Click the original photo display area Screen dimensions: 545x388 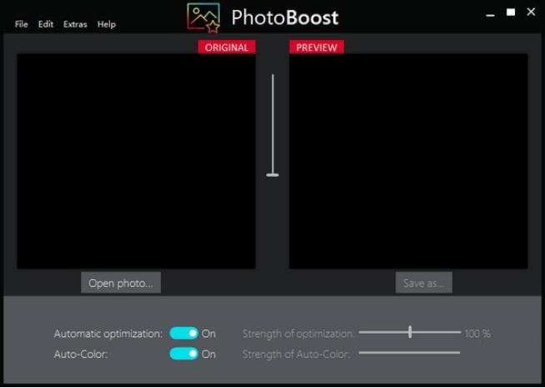137,161
